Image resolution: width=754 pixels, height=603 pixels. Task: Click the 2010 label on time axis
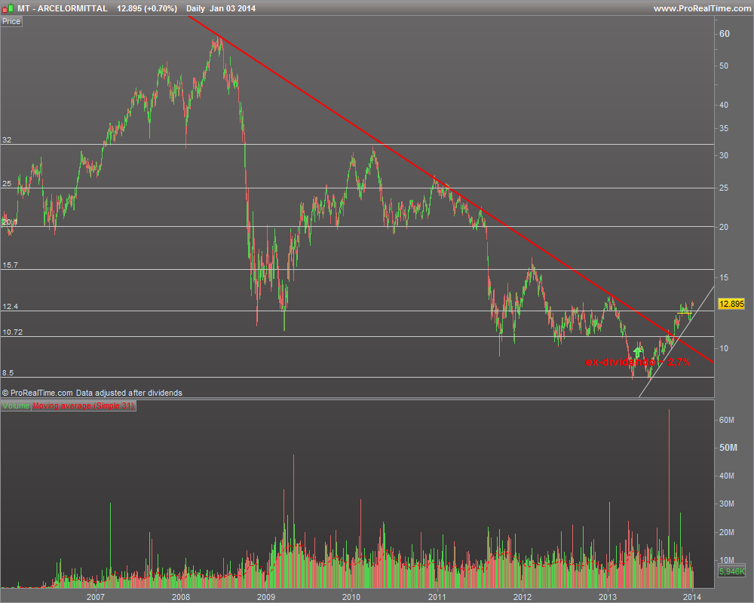coord(351,597)
